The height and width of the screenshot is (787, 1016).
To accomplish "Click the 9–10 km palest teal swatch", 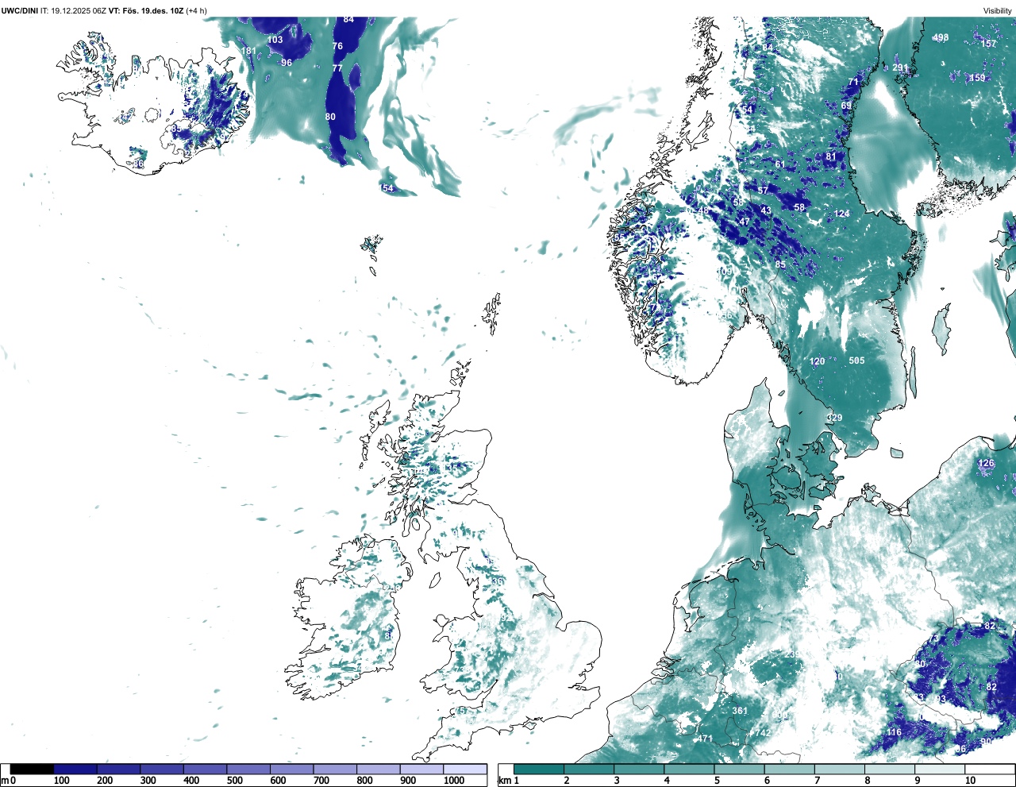I will click(x=940, y=770).
